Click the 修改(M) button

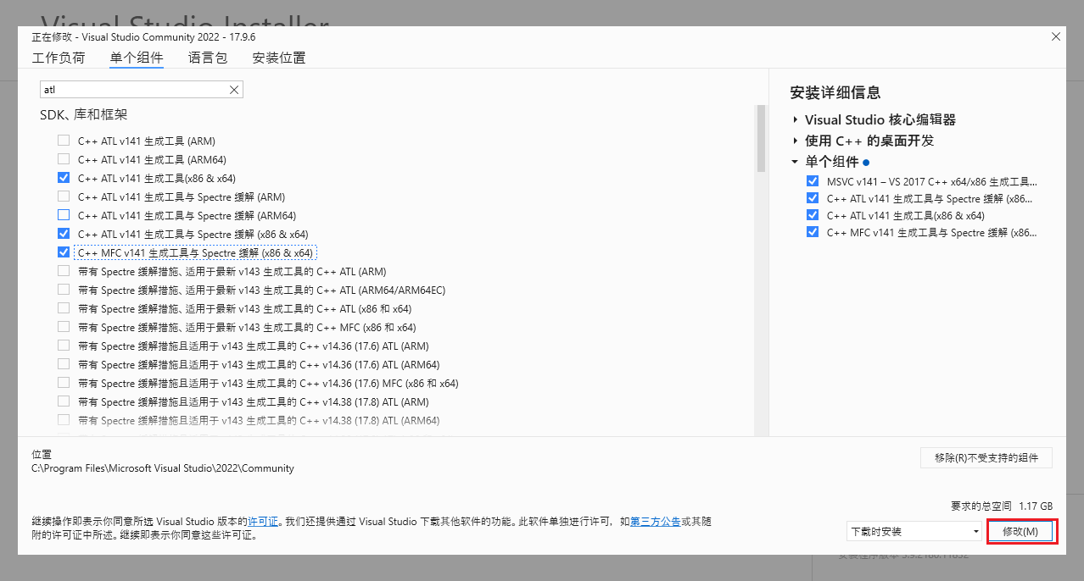[1020, 531]
